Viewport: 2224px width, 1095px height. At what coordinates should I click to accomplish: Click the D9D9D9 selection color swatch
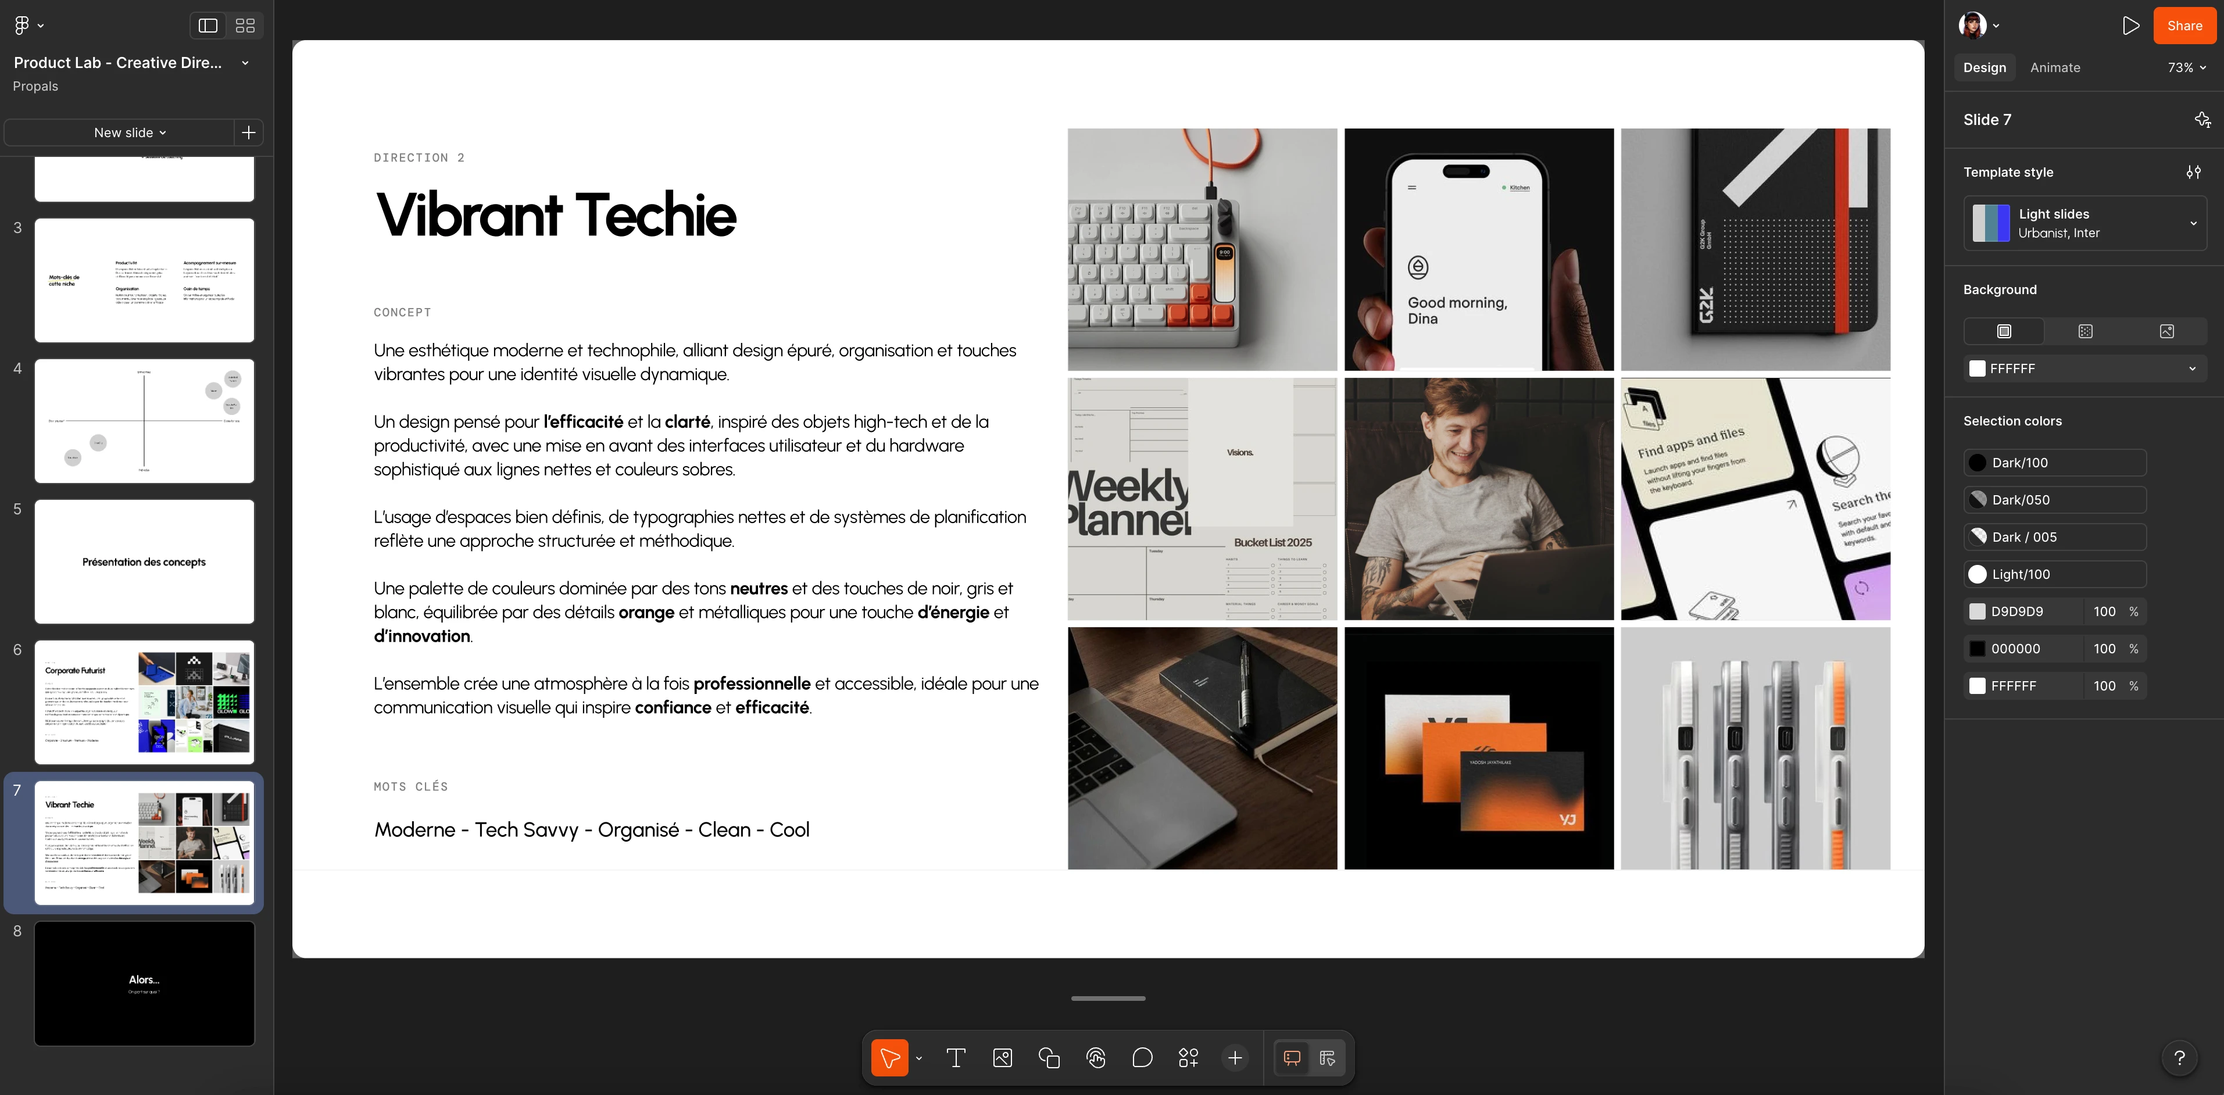pyautogui.click(x=1977, y=611)
